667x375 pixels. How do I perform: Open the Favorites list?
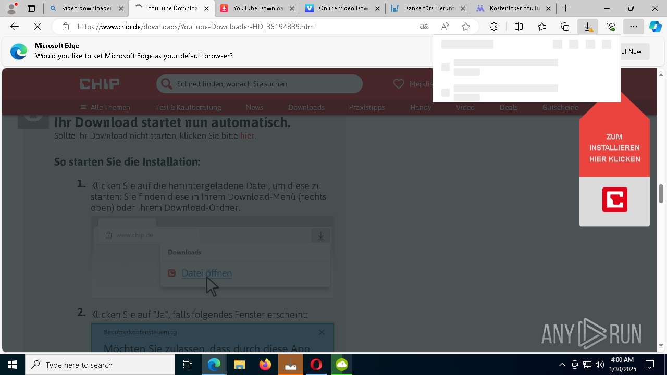(x=542, y=27)
